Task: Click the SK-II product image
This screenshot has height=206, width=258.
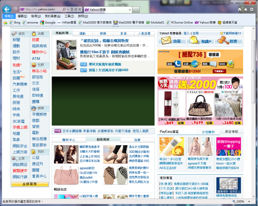Action: [x=171, y=104]
